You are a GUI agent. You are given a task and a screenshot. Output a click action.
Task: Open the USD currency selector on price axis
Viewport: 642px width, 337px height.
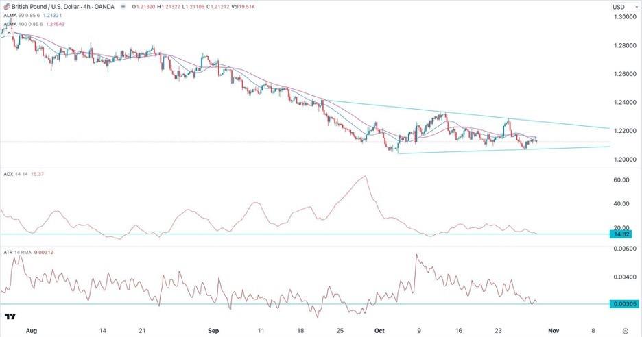pos(619,7)
